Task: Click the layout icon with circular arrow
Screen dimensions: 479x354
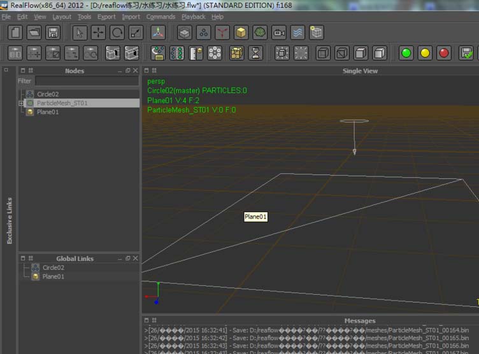Action: pos(90,53)
